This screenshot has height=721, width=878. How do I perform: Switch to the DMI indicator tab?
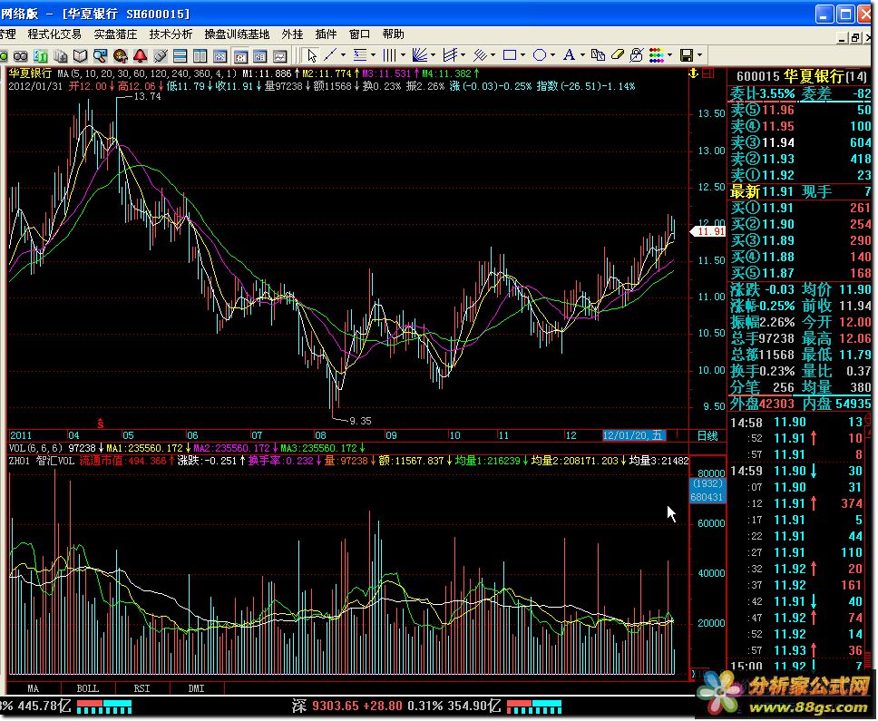pos(196,688)
